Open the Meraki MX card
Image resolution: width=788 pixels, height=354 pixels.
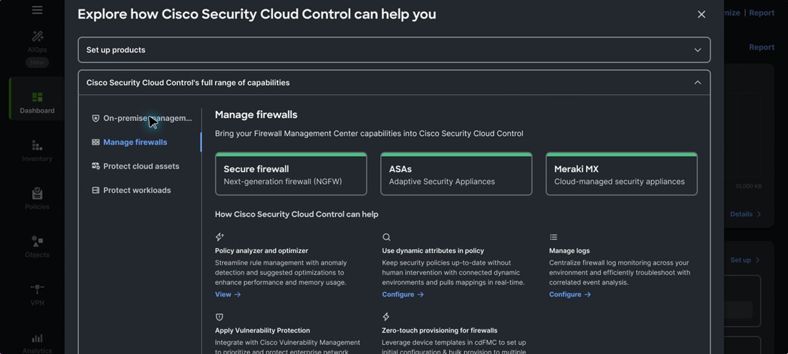[622, 174]
